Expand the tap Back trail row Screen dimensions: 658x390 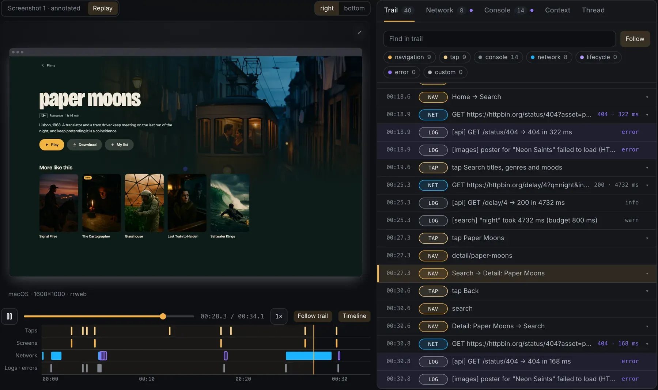(647, 291)
